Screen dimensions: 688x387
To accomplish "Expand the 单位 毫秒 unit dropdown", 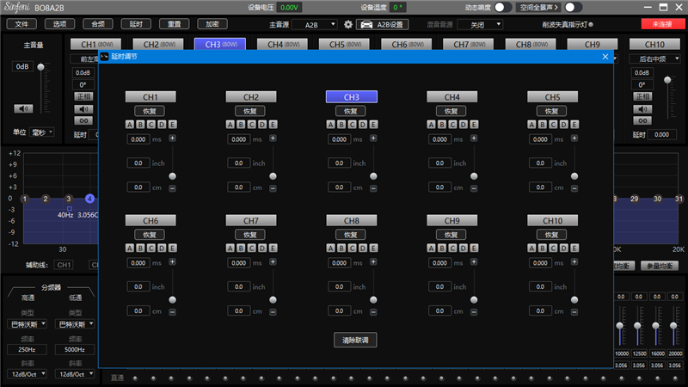I will click(x=42, y=132).
